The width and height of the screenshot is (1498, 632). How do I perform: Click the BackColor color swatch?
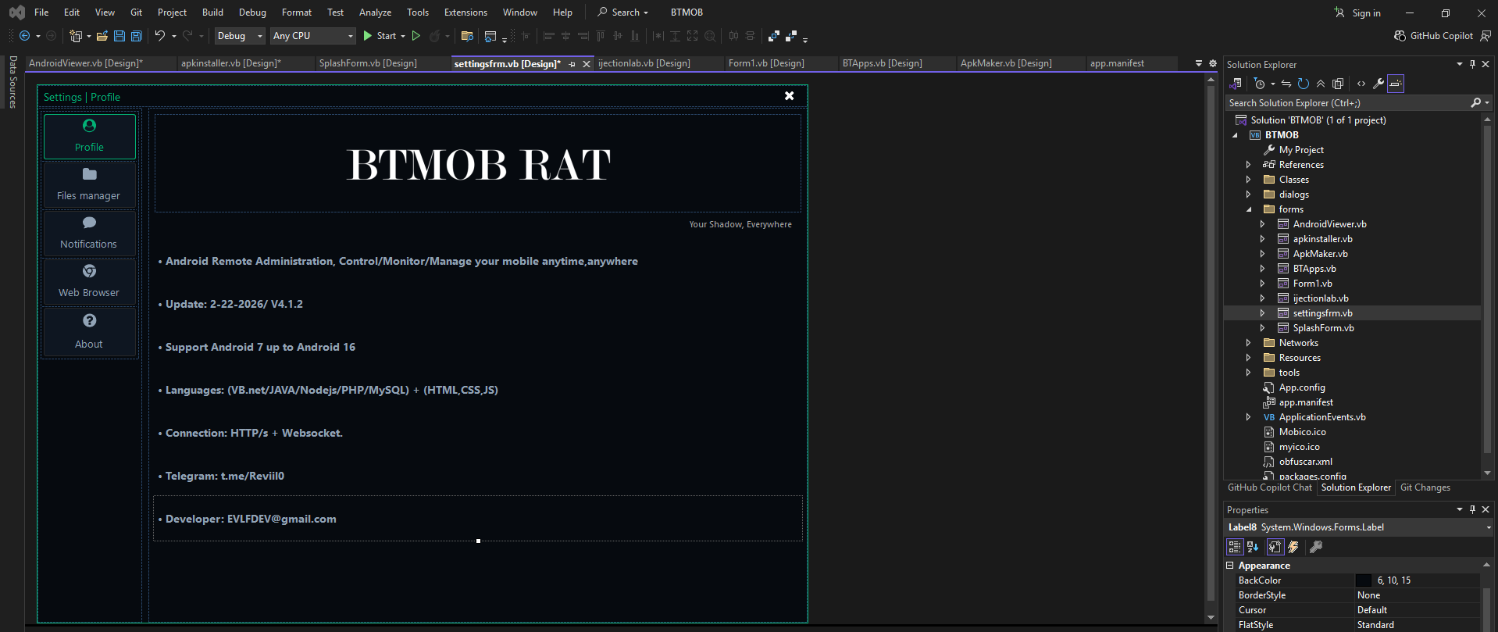[x=1364, y=580]
